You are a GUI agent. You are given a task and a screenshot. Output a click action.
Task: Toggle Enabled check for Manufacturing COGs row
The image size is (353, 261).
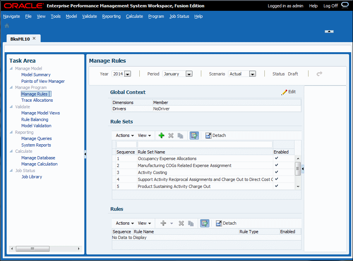coord(276,165)
